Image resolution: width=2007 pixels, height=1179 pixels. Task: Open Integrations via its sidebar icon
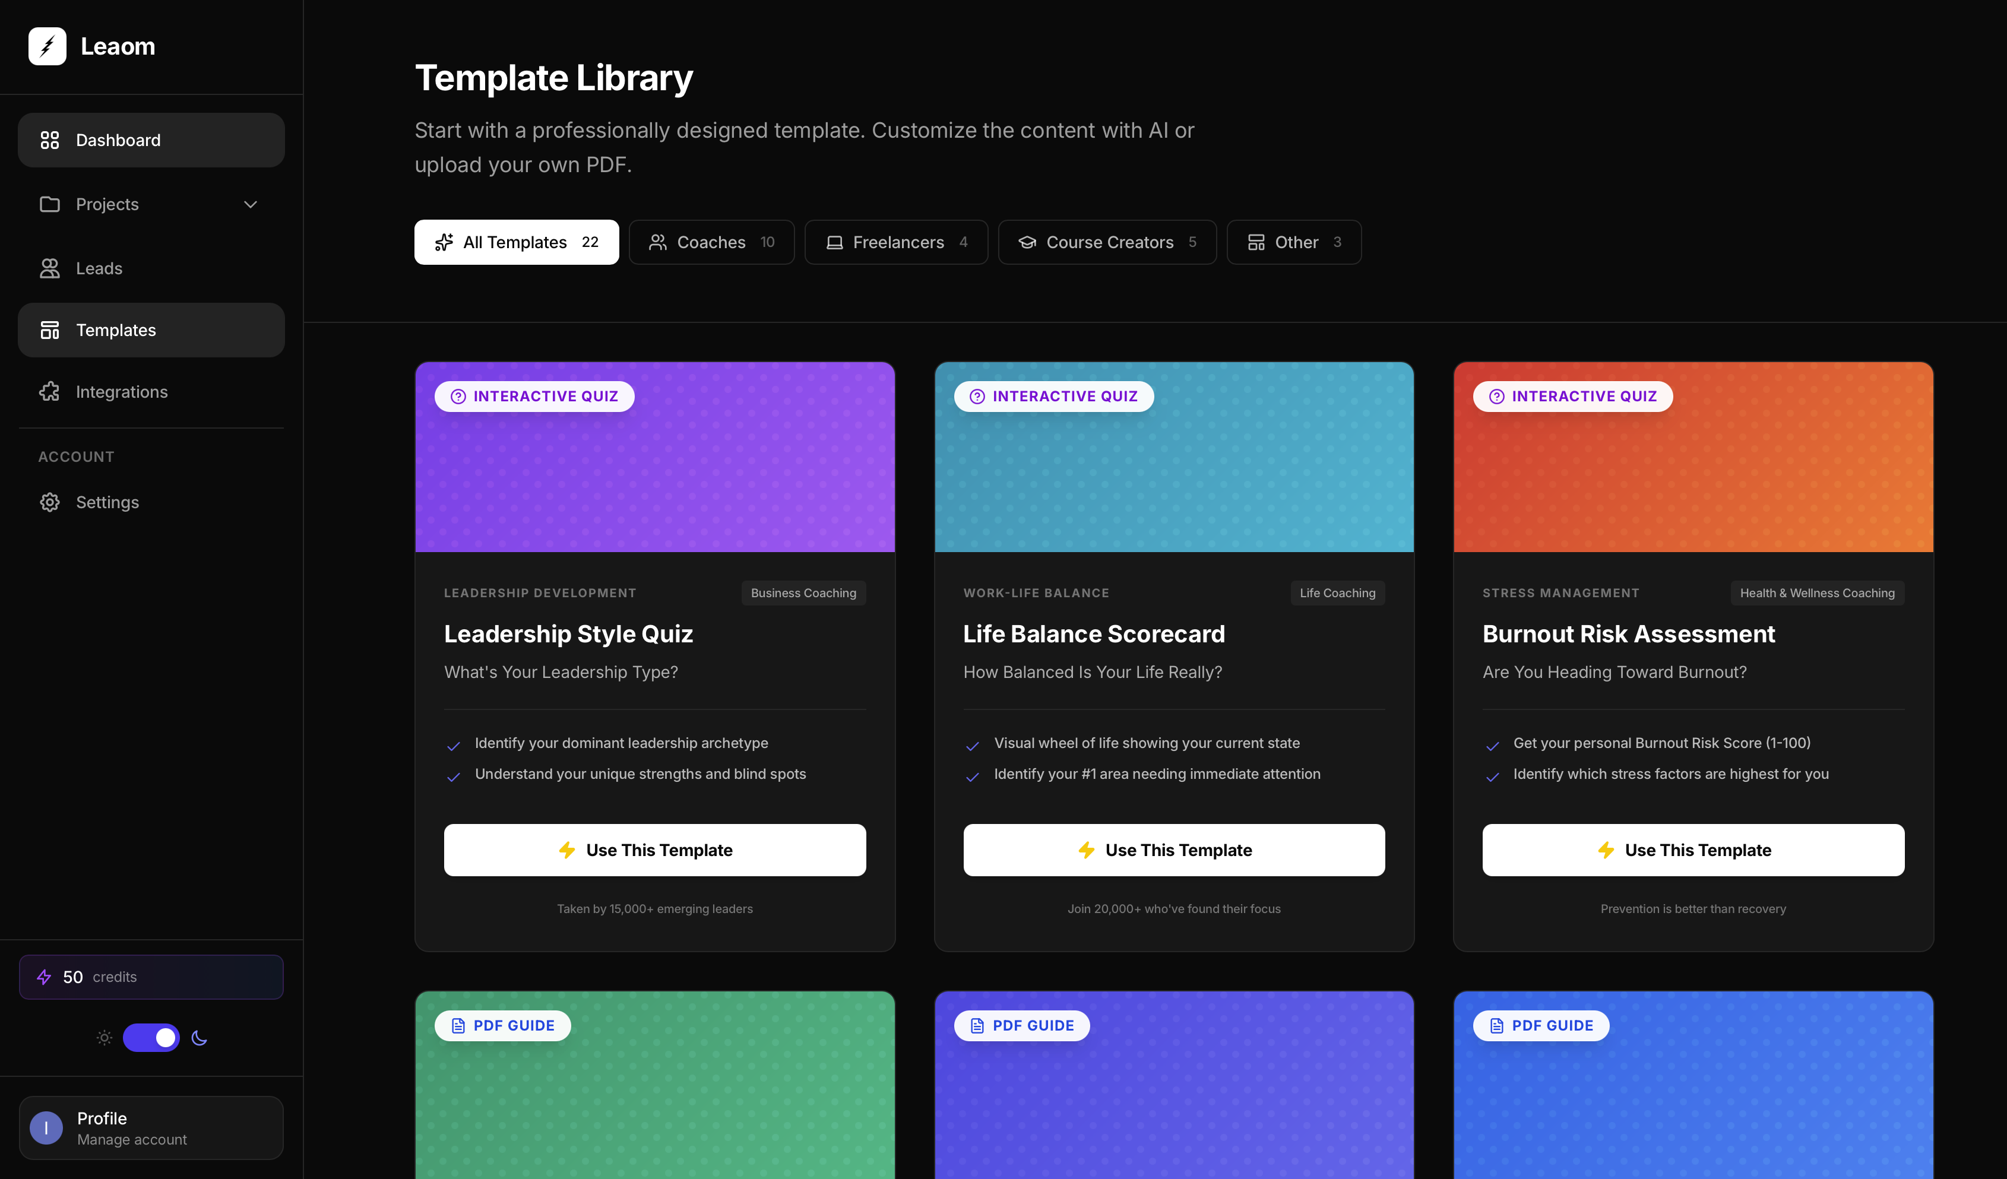49,392
